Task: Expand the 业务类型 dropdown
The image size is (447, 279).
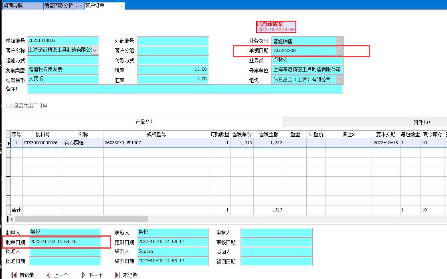Action: point(340,41)
